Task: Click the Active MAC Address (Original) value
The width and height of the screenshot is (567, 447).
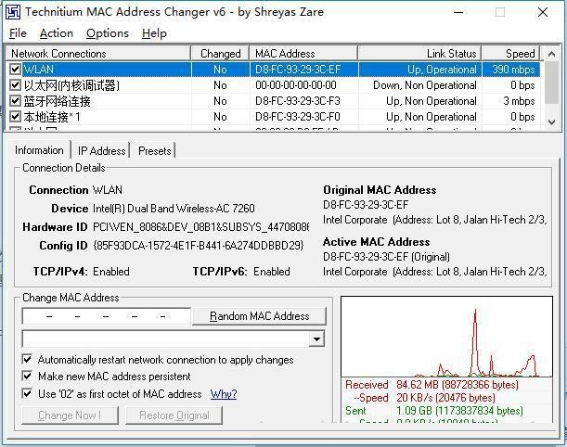Action: tap(387, 257)
